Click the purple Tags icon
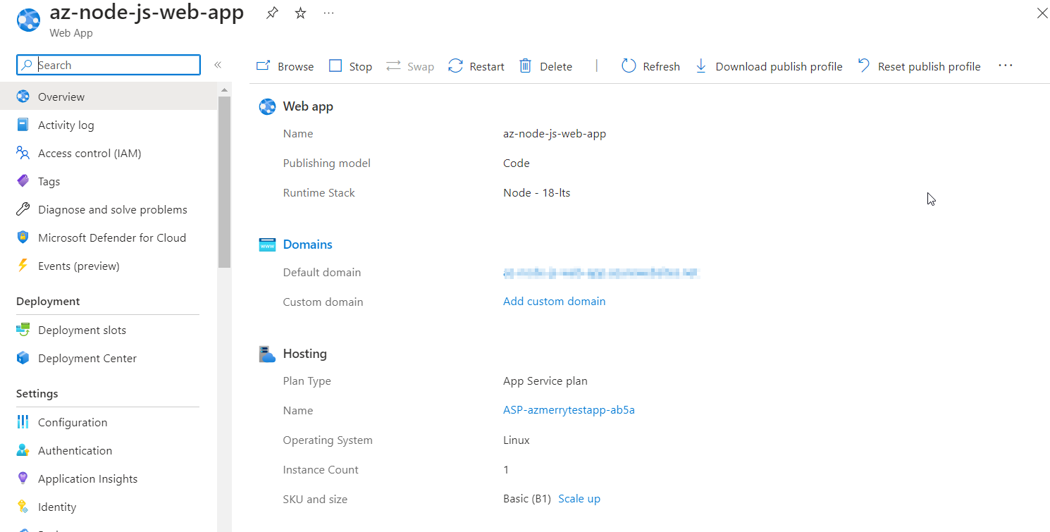Viewport: 1050px width, 532px height. (23, 181)
